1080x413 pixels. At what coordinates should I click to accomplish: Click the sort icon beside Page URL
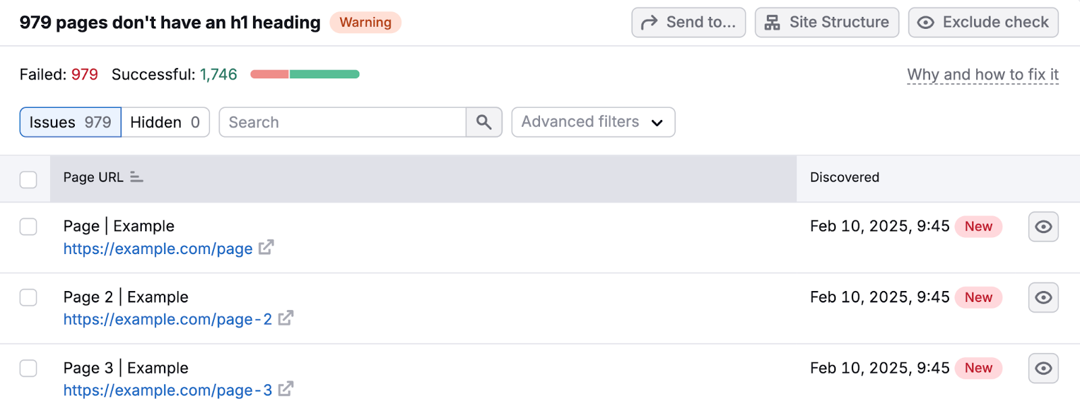point(136,177)
